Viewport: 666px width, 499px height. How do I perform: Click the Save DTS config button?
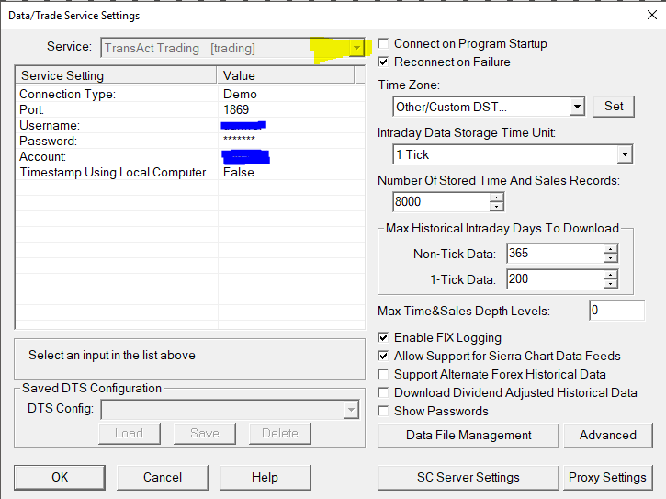(204, 433)
